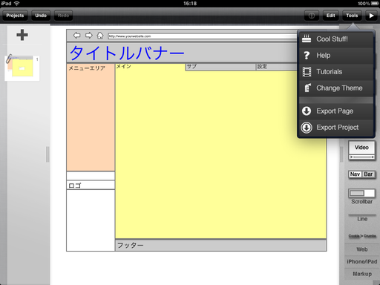Select the タイトルバナー title text
The height and width of the screenshot is (285, 380).
127,53
